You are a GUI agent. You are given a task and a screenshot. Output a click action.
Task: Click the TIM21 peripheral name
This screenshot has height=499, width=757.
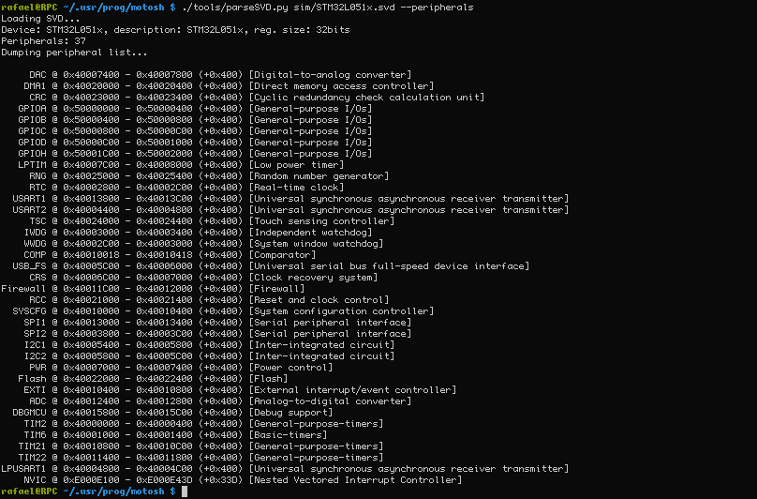click(x=33, y=446)
